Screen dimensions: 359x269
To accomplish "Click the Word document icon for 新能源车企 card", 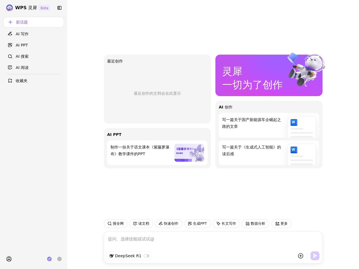I will (x=294, y=122).
